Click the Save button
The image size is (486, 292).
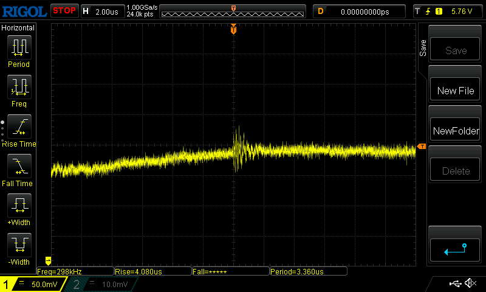[455, 49]
